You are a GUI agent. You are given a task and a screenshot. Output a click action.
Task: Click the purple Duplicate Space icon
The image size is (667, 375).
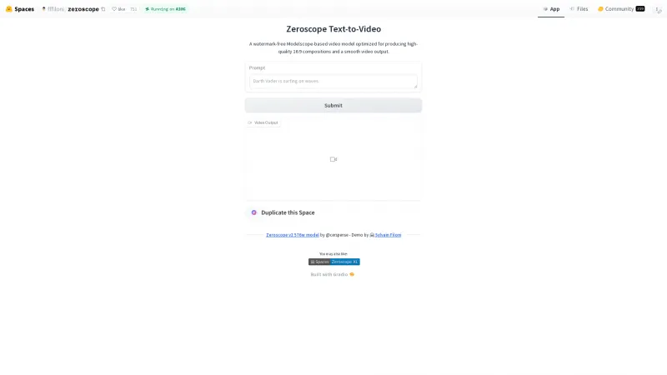(x=254, y=212)
